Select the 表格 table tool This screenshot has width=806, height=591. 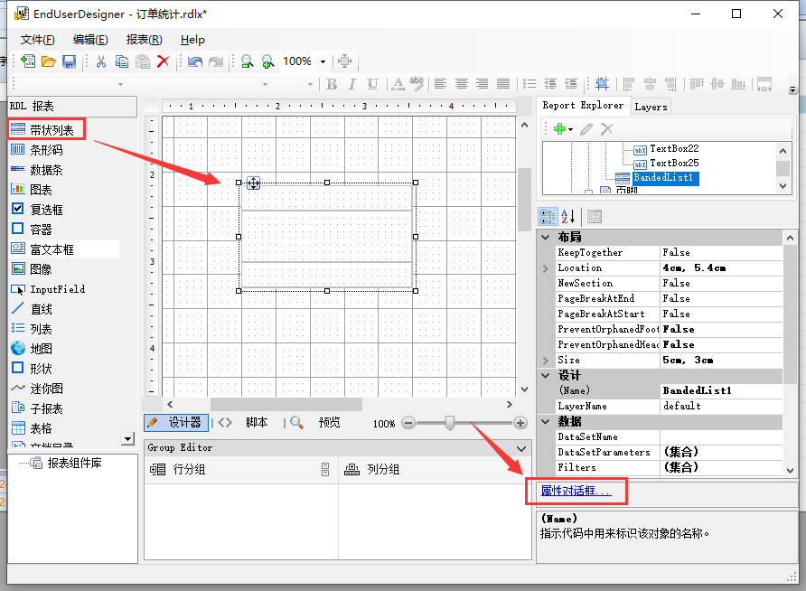32,428
